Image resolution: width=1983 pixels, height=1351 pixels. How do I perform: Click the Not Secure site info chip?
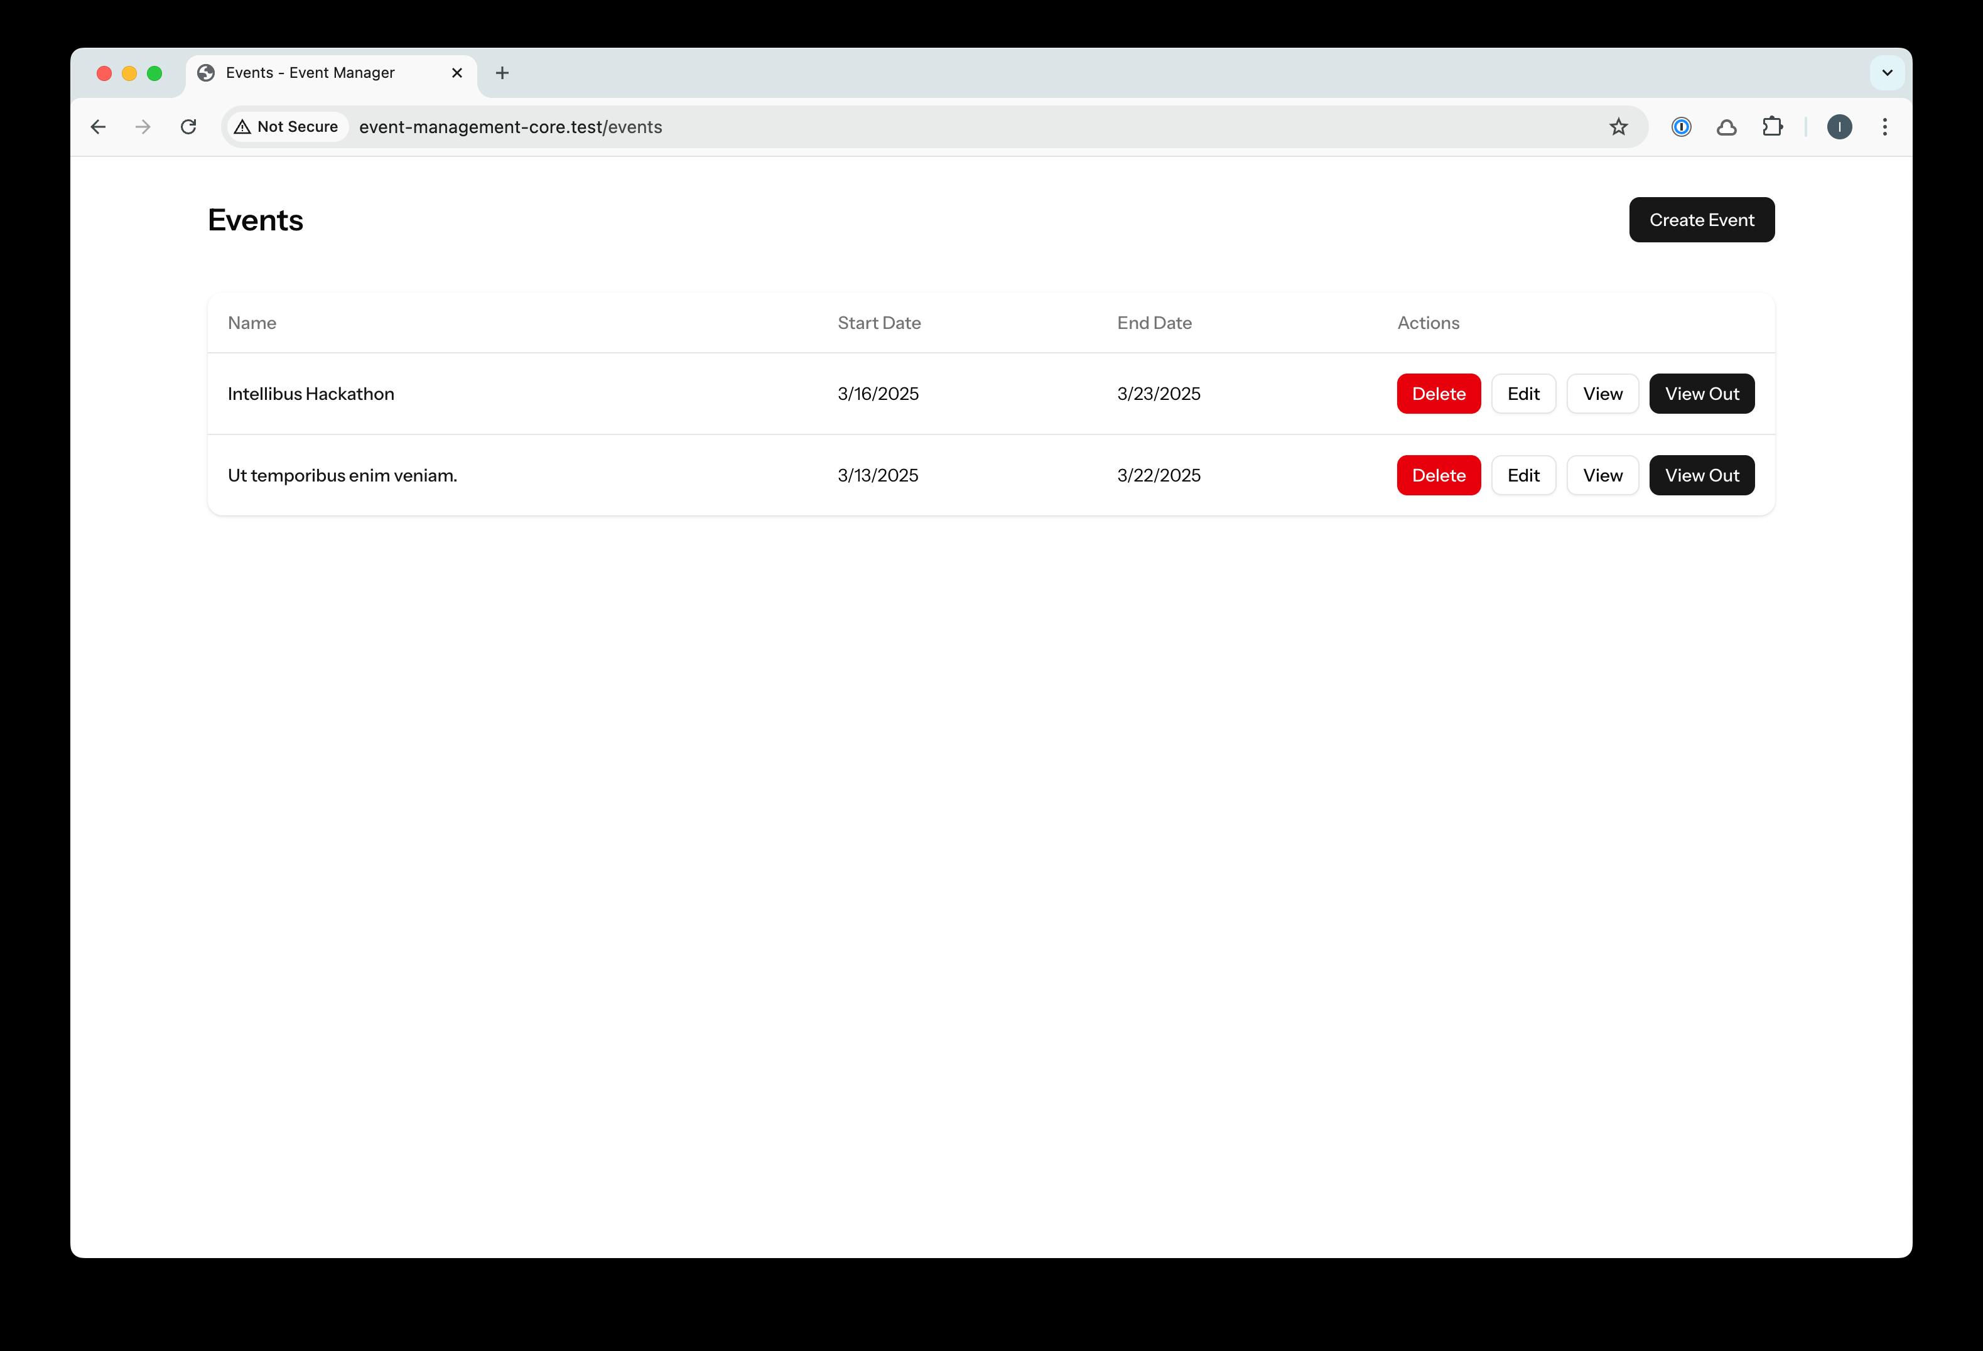click(x=287, y=127)
